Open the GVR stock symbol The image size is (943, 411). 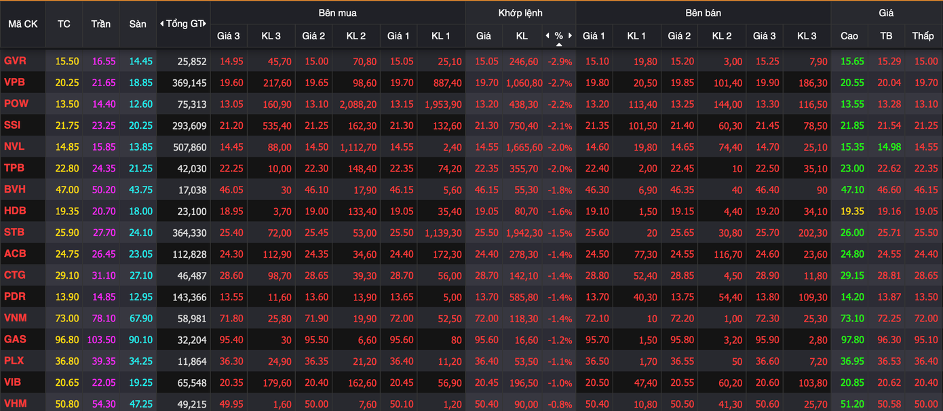[15, 61]
